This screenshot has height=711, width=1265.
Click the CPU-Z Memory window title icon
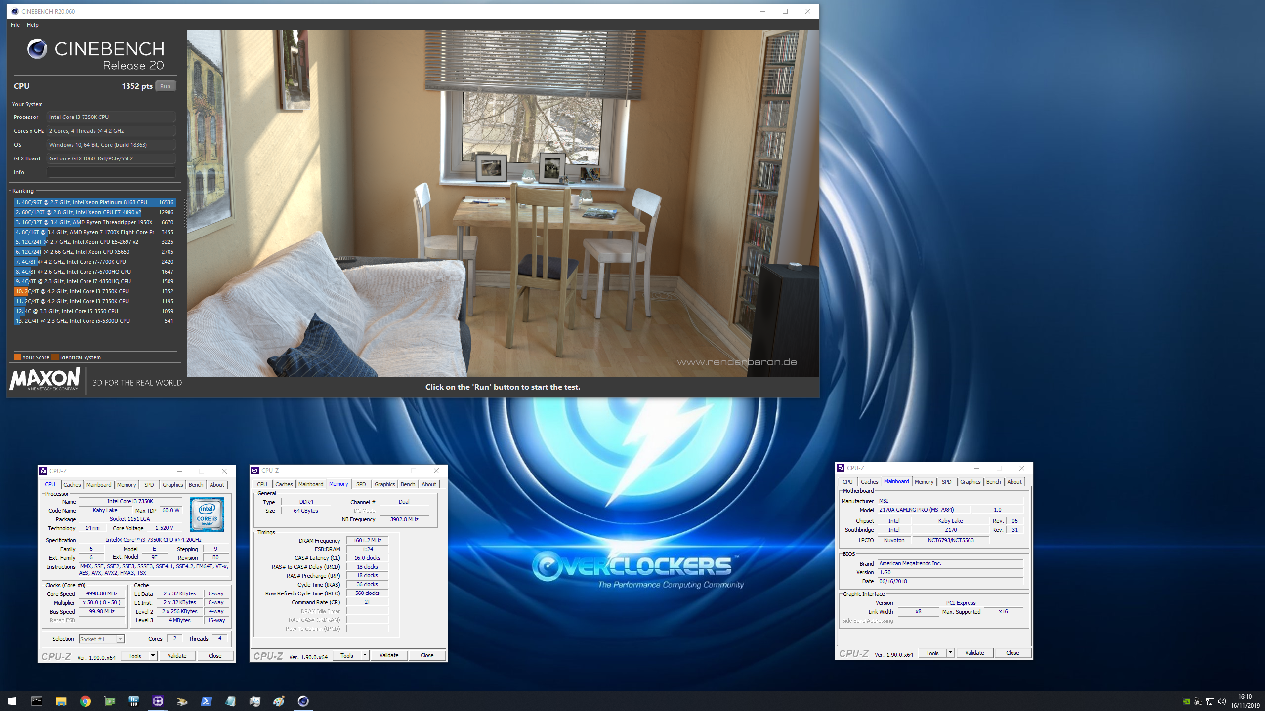pyautogui.click(x=255, y=471)
